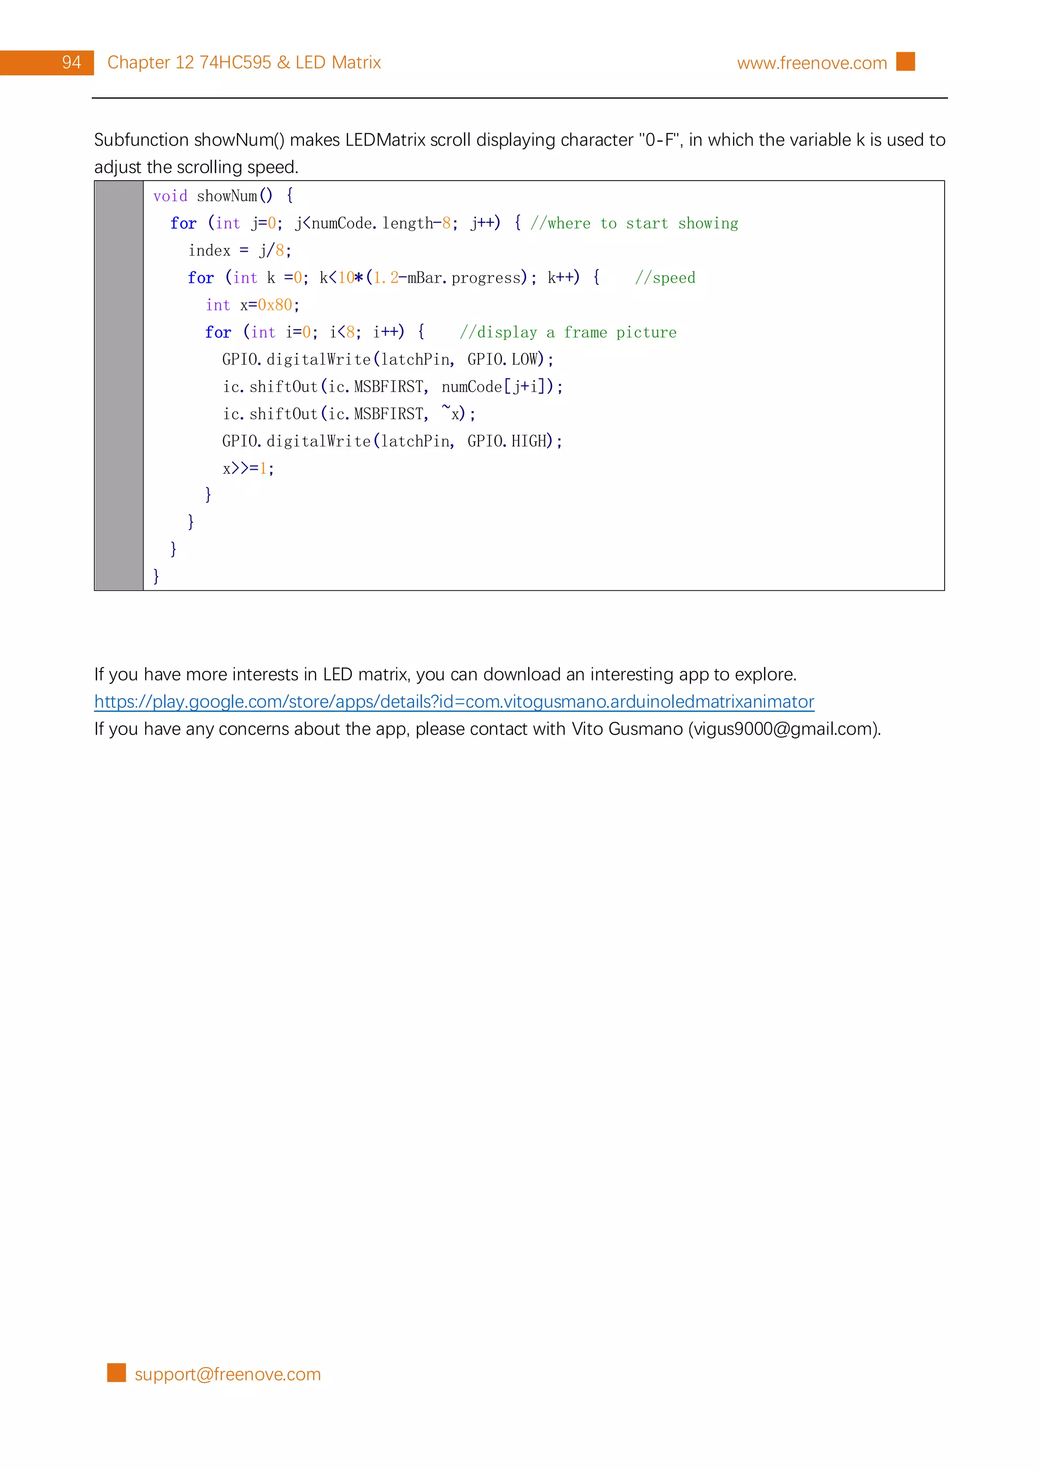The width and height of the screenshot is (1039, 1470).
Task: Click the code line index = j/8;
Action: tap(240, 251)
